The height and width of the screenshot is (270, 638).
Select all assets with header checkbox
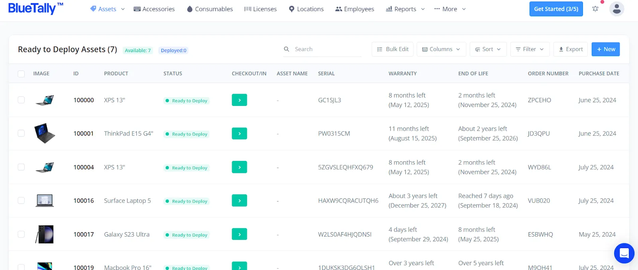pos(21,74)
